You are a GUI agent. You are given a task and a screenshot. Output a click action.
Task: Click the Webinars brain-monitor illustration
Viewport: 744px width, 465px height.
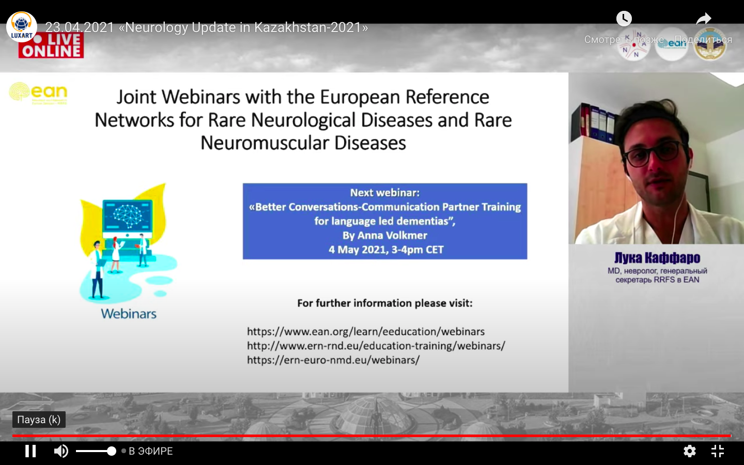129,243
